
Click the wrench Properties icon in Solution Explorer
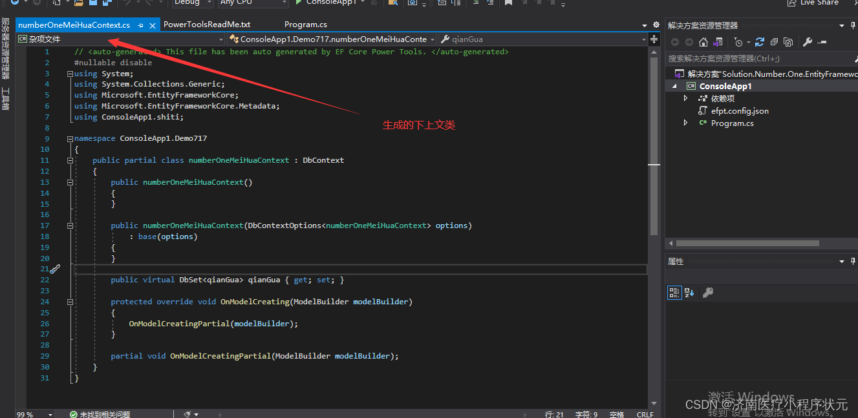pyautogui.click(x=807, y=42)
